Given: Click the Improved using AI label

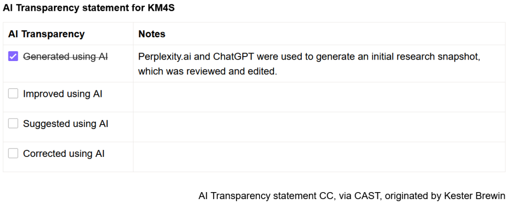Looking at the screenshot, I should coord(63,94).
